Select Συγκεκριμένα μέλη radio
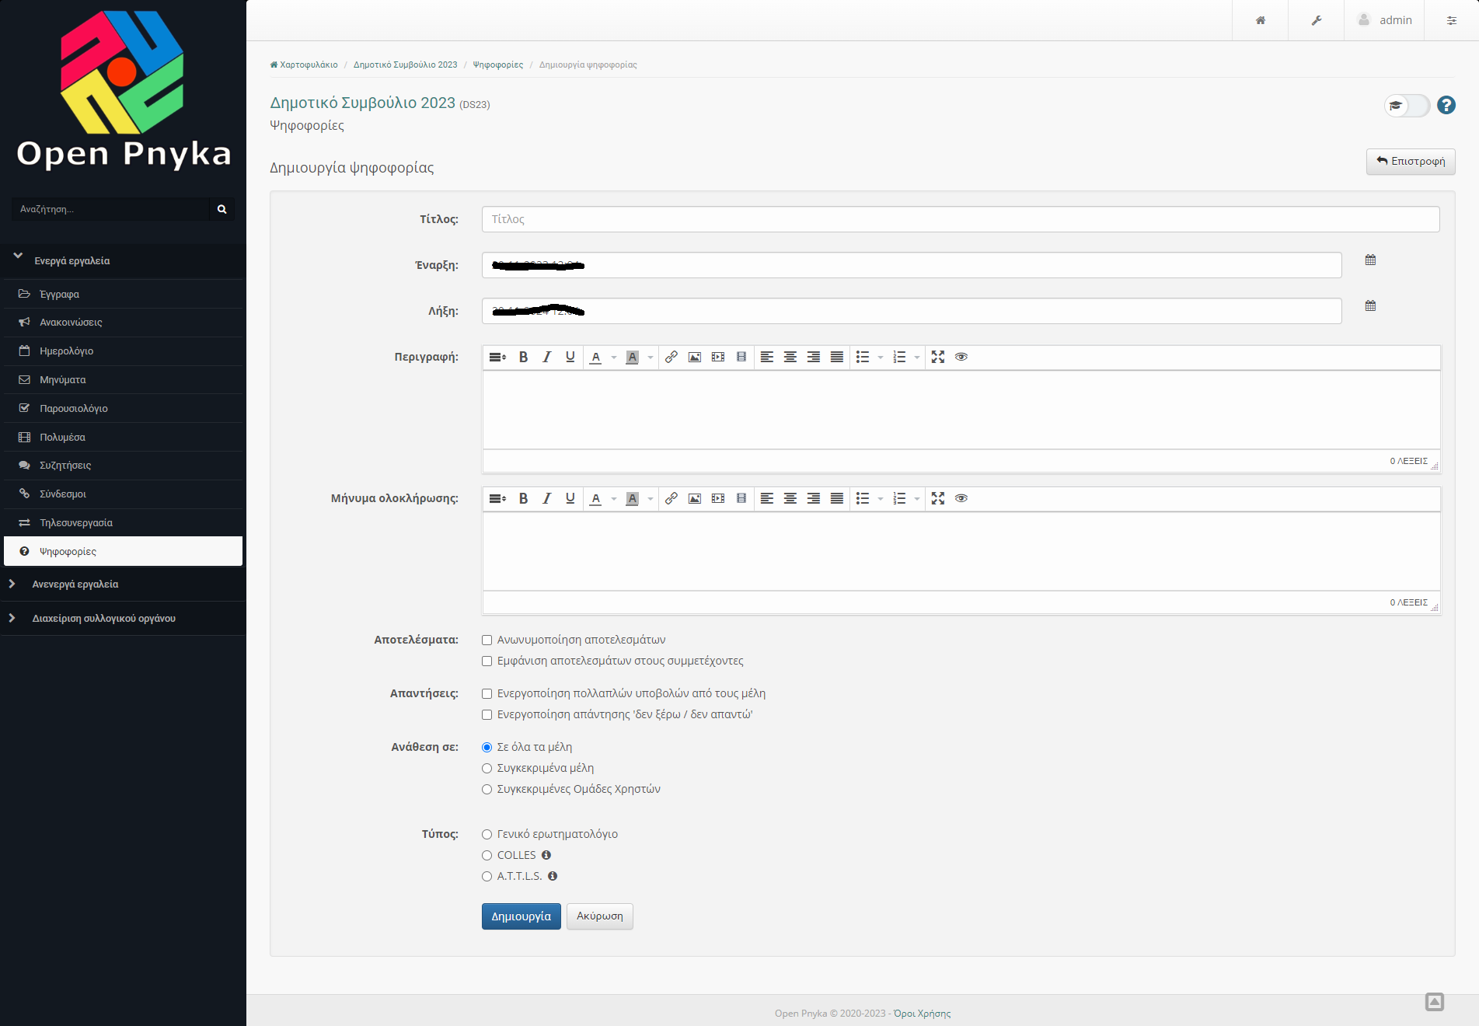 coord(487,769)
